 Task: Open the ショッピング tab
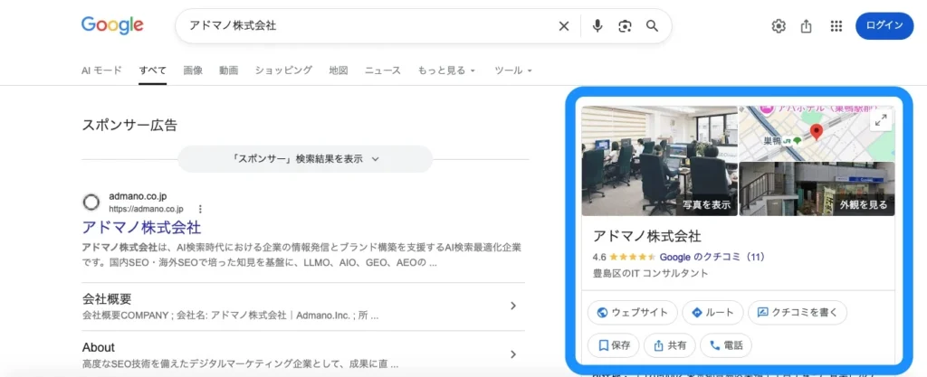(283, 71)
